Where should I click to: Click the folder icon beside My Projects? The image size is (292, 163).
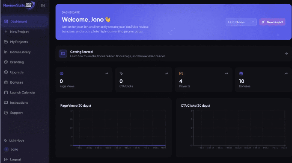pos(6,42)
